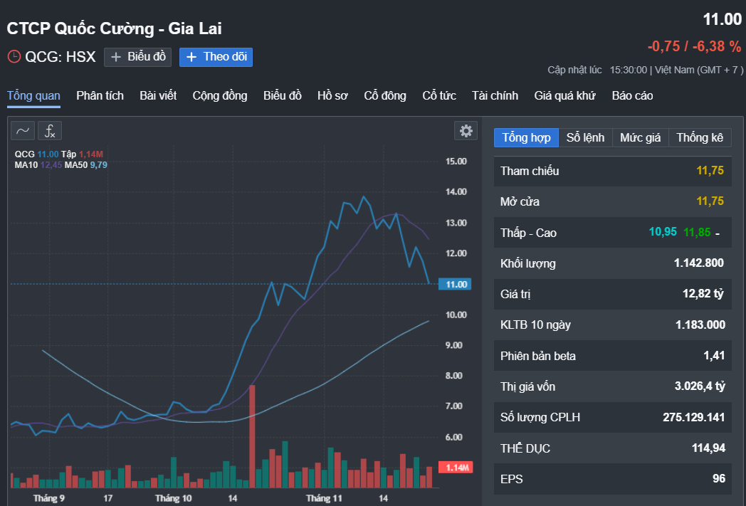Click the clock icon beside QCG

[14, 57]
